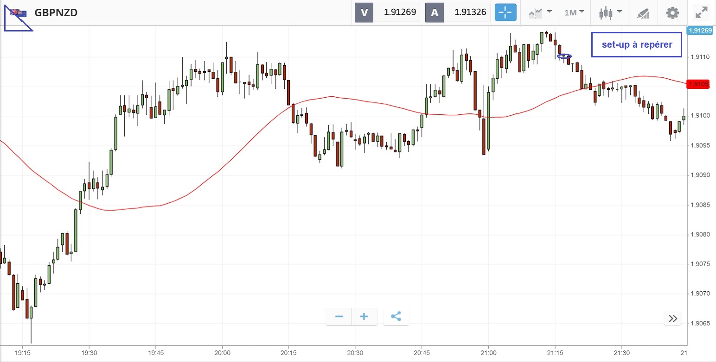Toggle the crosshair cursor tool

(505, 12)
